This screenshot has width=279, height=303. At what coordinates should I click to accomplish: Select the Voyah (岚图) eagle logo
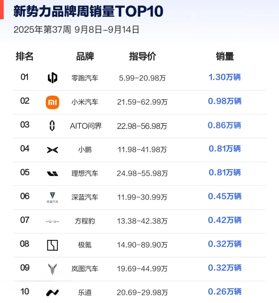coord(52,269)
